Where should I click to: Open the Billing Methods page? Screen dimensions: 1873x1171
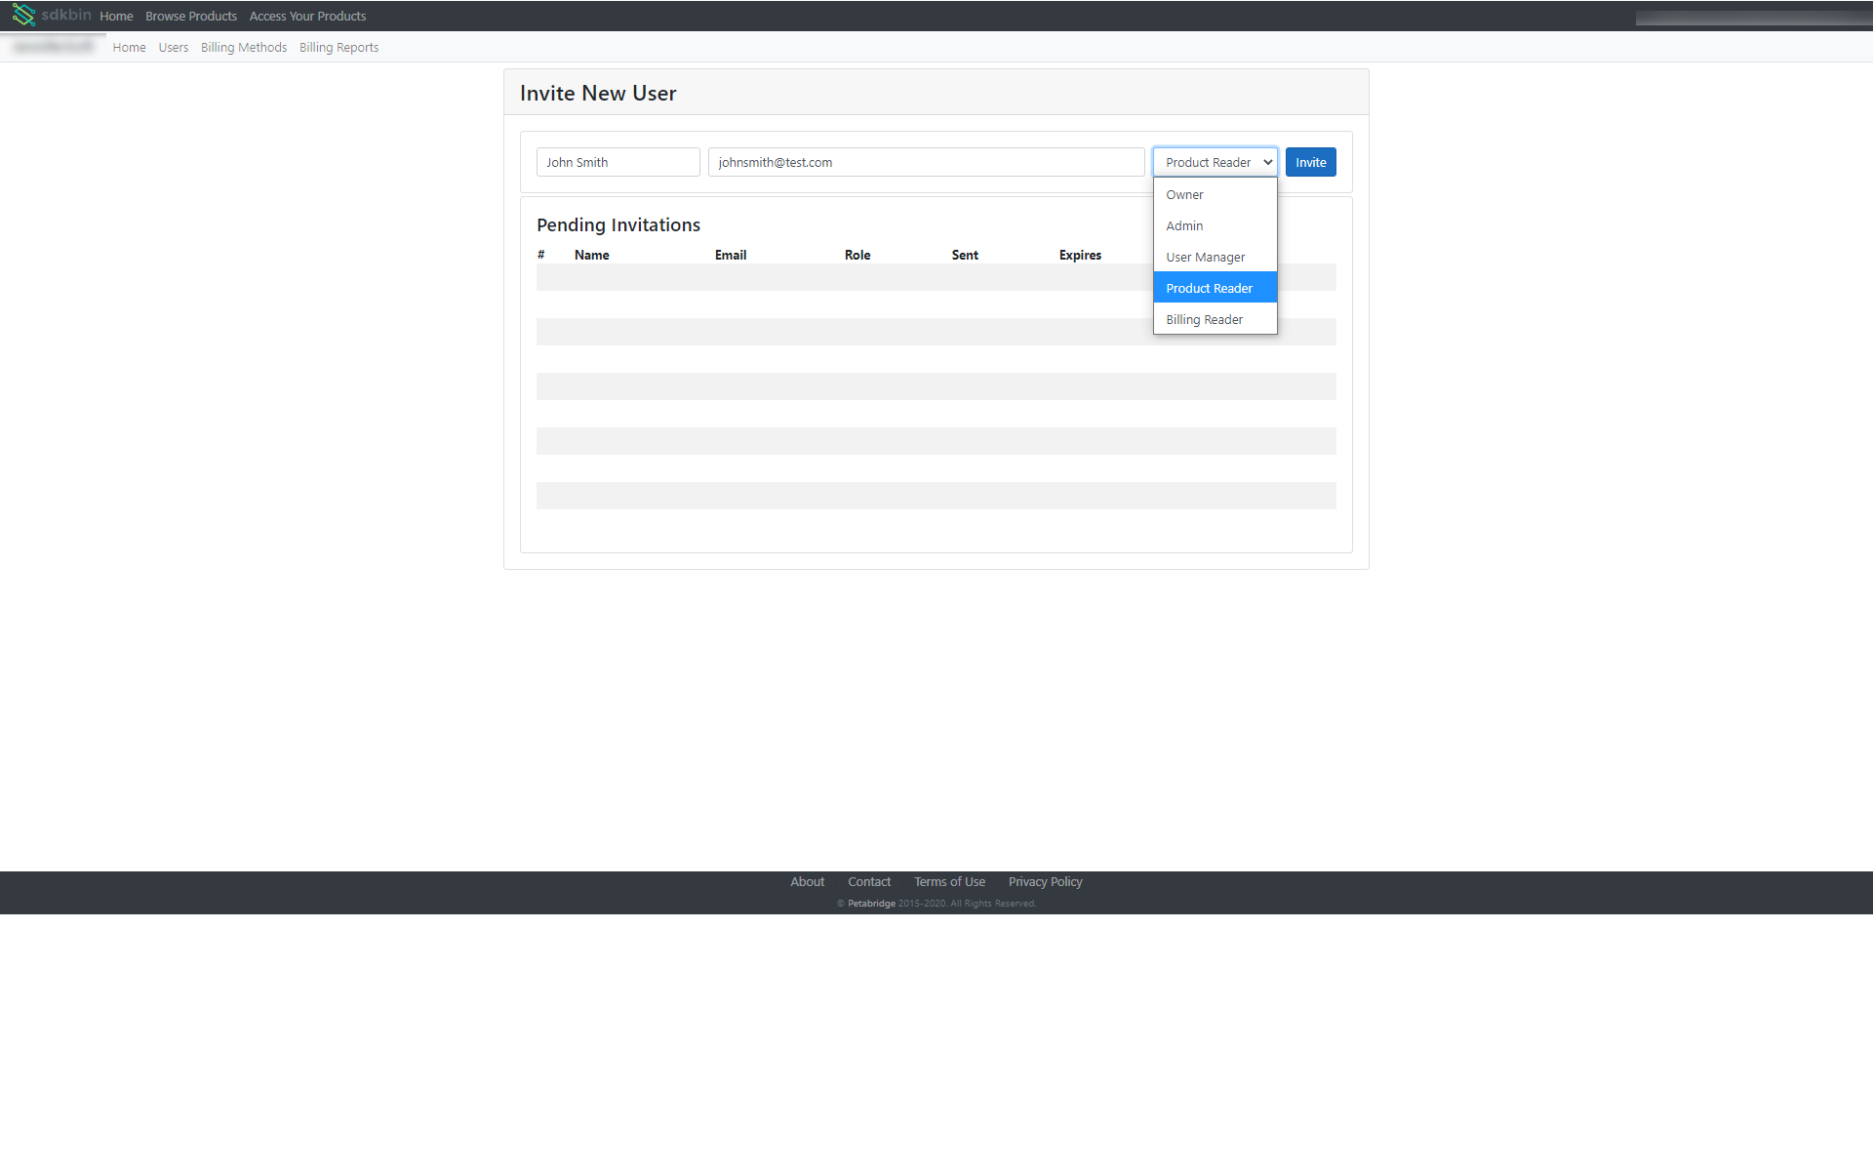tap(244, 47)
